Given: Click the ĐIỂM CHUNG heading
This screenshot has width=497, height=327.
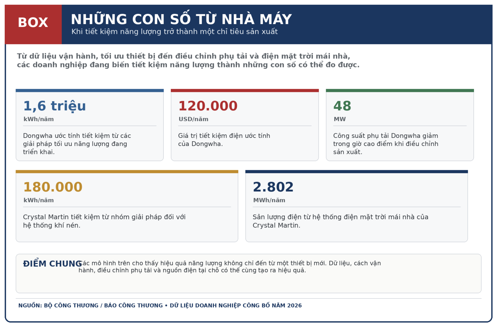Looking at the screenshot, I should [x=52, y=264].
